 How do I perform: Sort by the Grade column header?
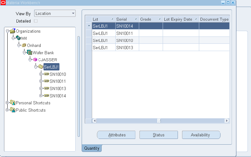point(151,19)
